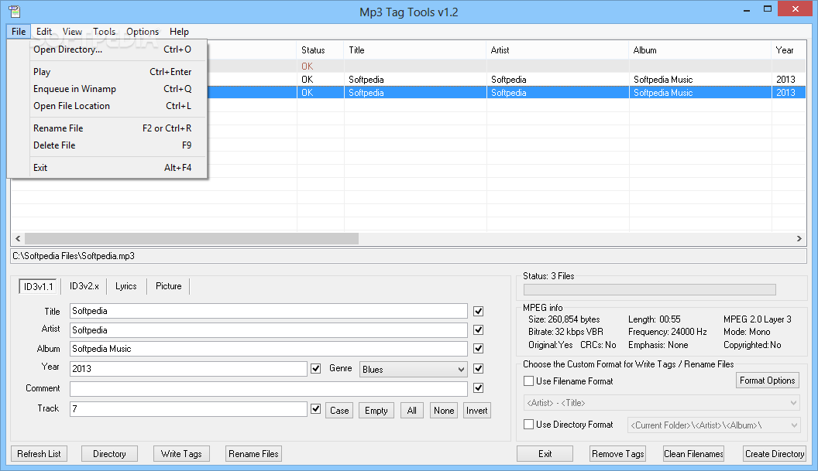Switch to the ID3v2.x tab

tap(84, 286)
